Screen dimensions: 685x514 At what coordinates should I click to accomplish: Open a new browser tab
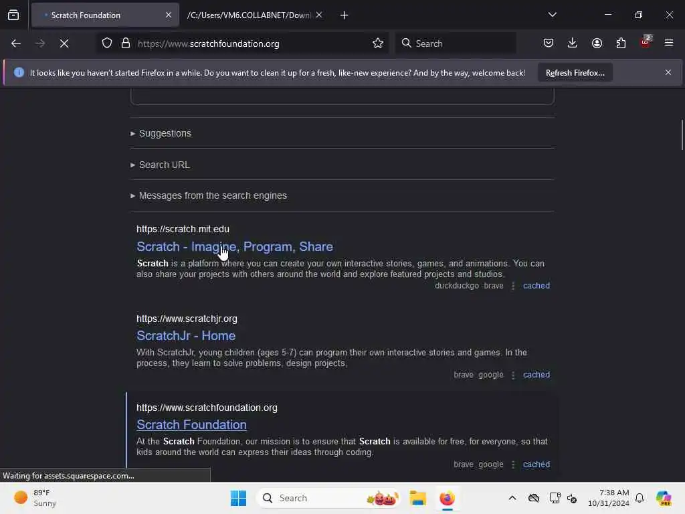tap(345, 15)
